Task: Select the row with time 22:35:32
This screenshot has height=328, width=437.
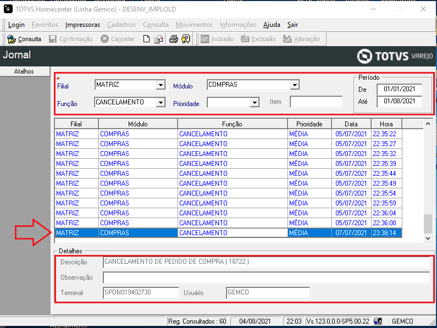Action: 228,154
